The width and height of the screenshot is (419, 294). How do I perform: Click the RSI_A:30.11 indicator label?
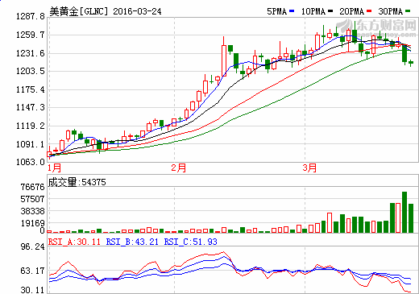tap(74, 242)
